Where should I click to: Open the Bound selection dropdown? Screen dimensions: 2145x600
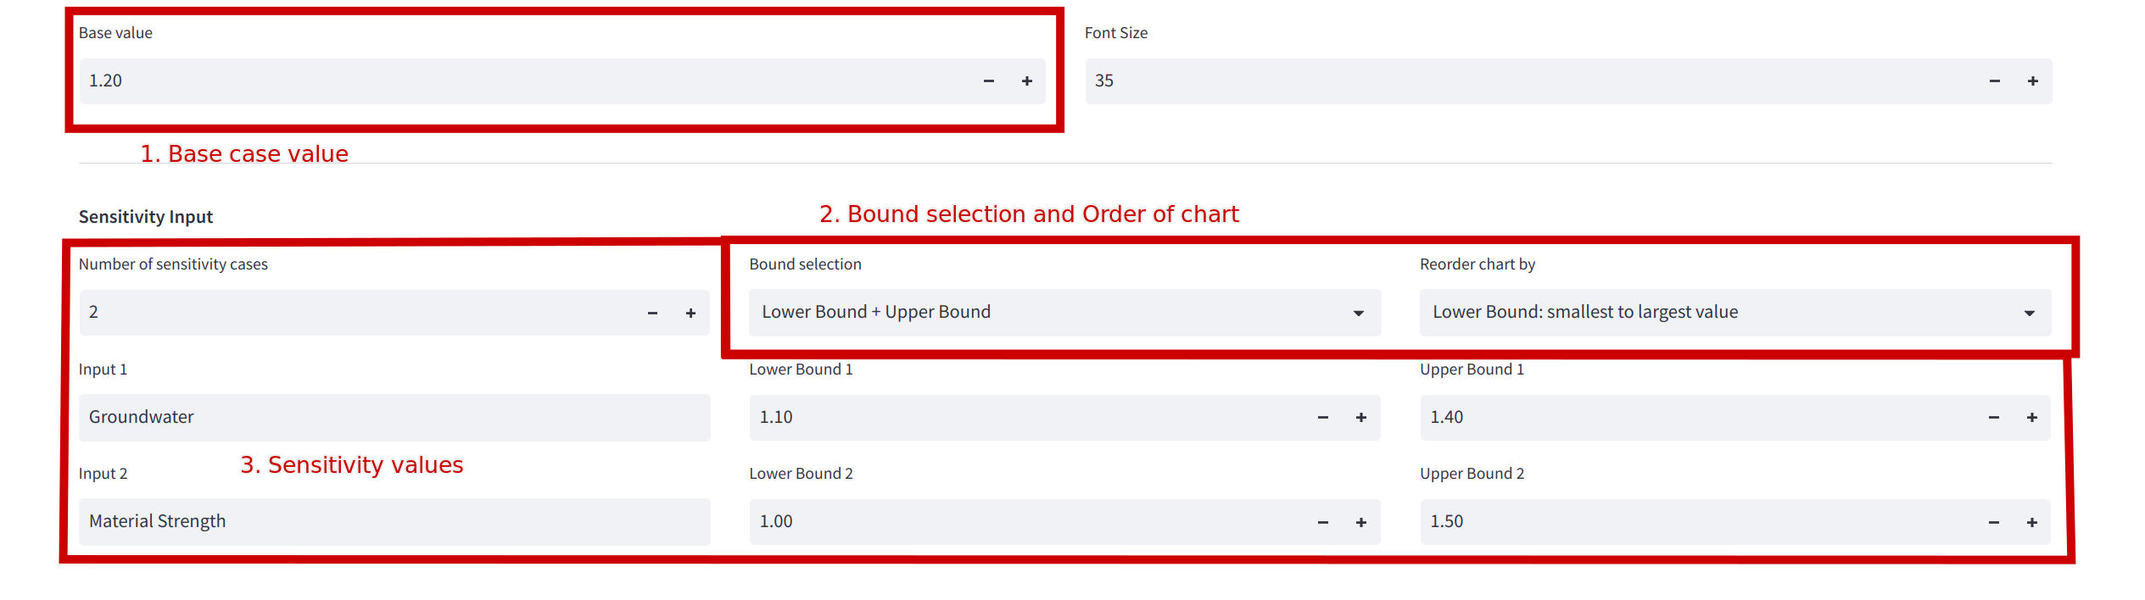(1064, 313)
